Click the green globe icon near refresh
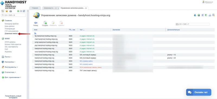 [199, 15]
